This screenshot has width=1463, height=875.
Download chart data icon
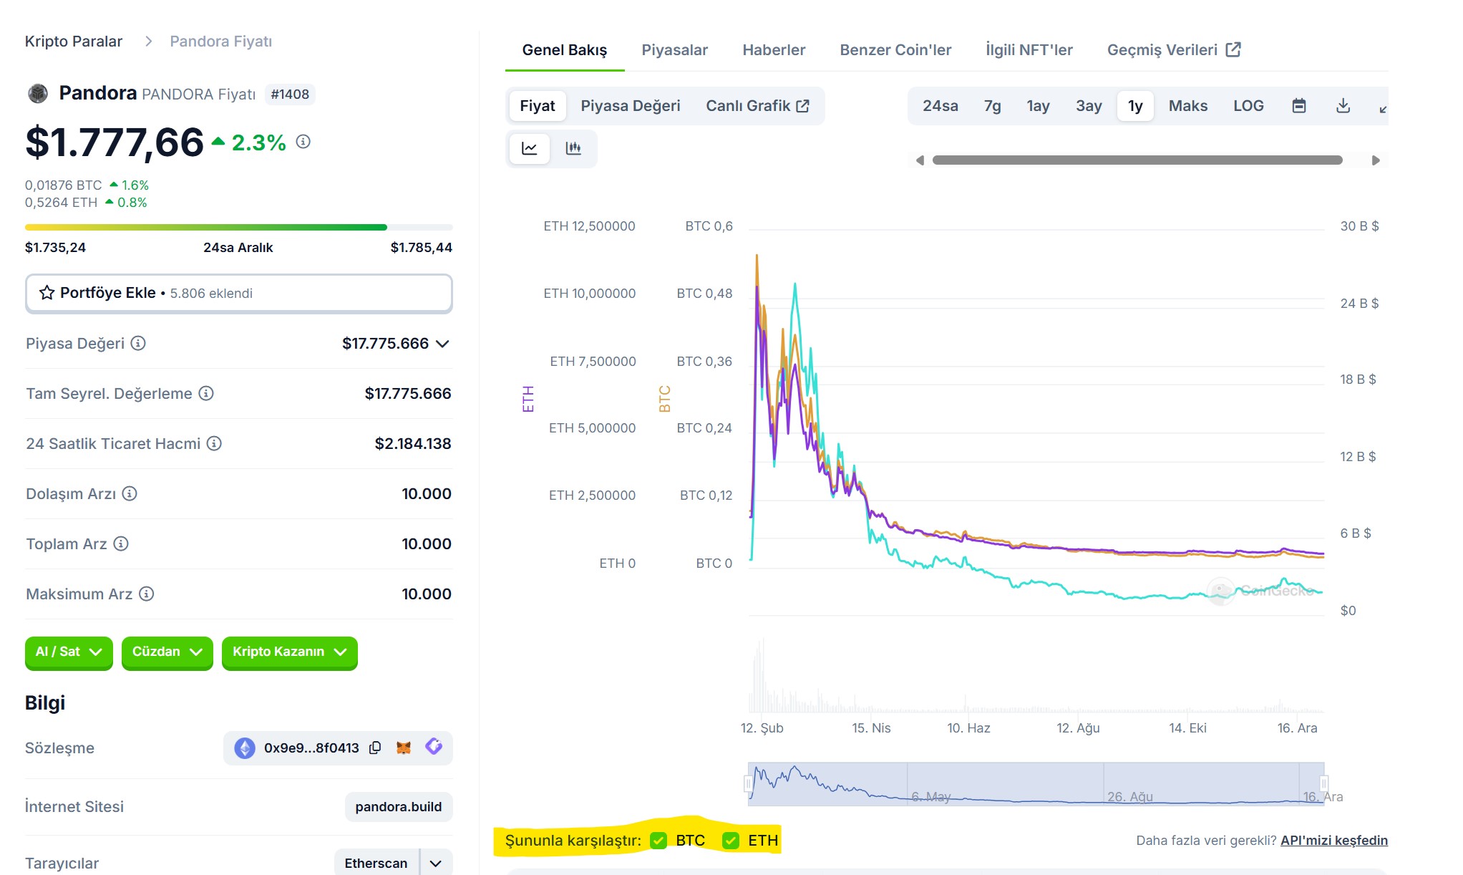click(1343, 106)
